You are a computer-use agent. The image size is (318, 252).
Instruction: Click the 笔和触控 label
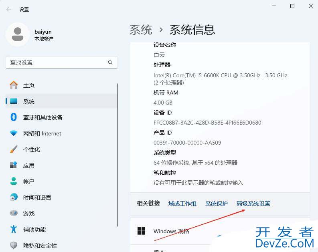coord(165,173)
